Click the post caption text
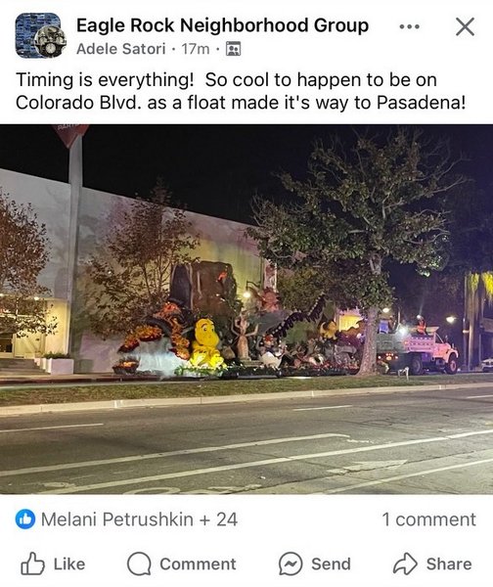The image size is (493, 587). pos(241,91)
